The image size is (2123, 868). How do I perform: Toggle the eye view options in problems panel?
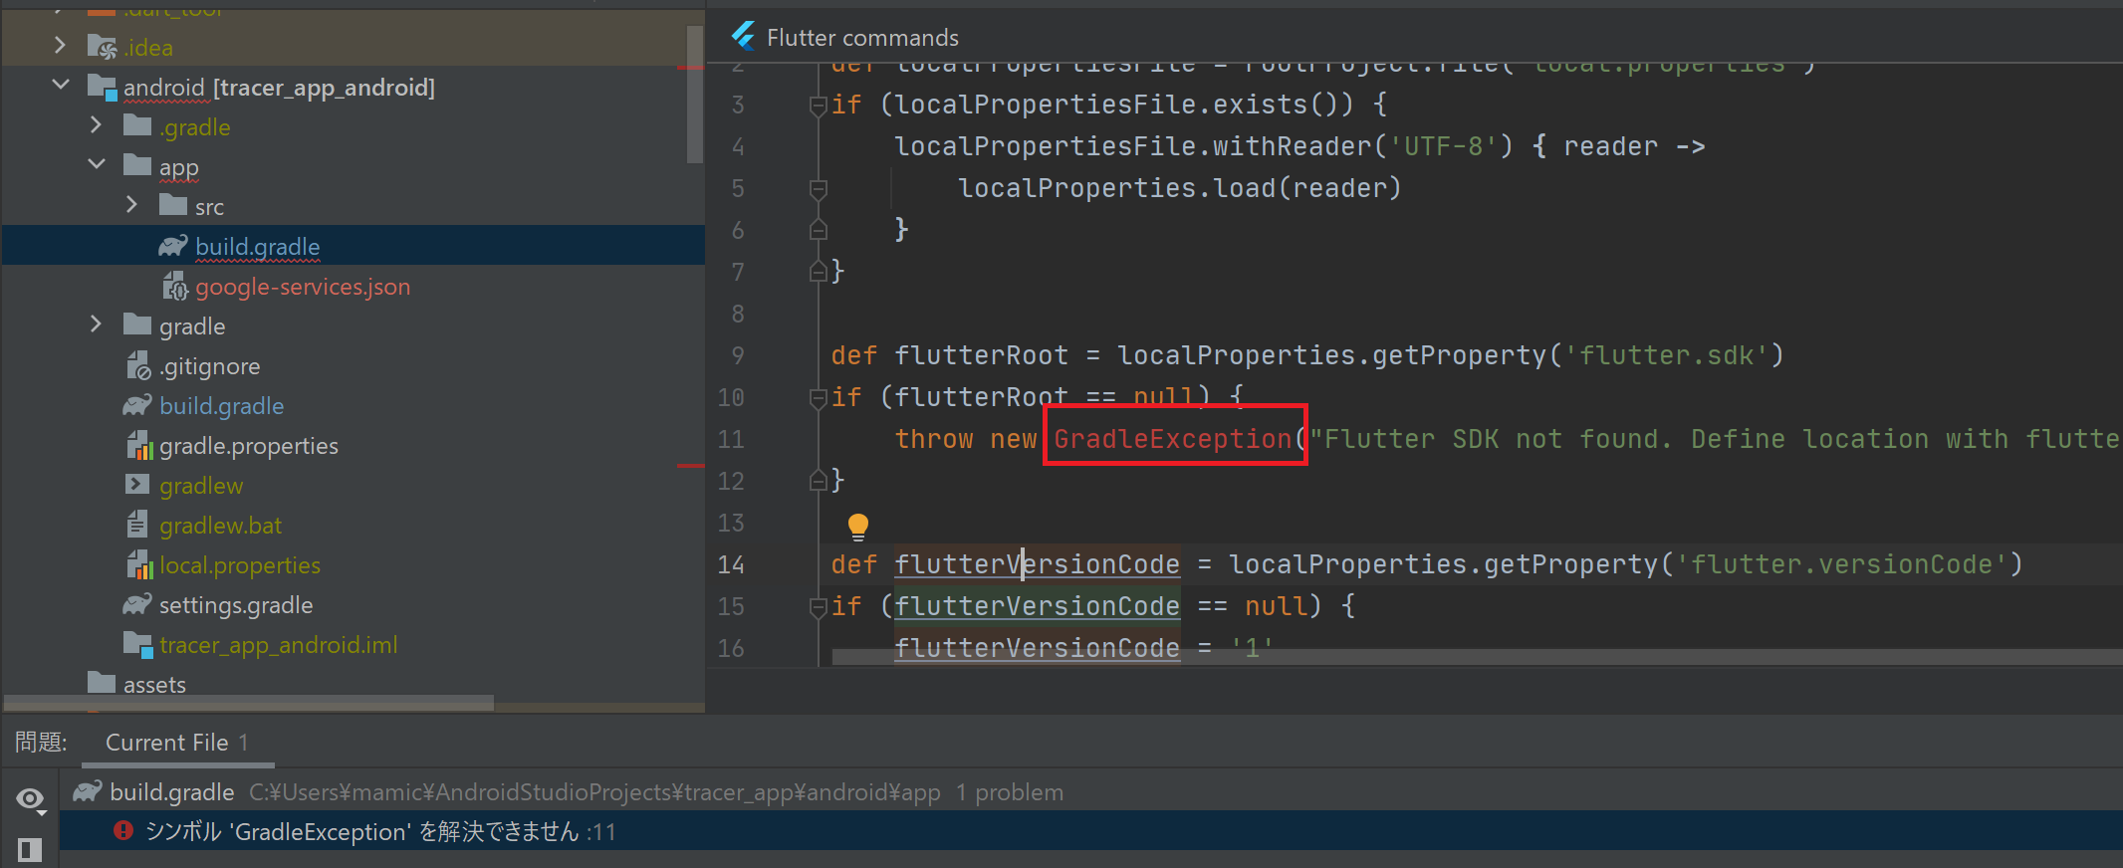pos(30,798)
